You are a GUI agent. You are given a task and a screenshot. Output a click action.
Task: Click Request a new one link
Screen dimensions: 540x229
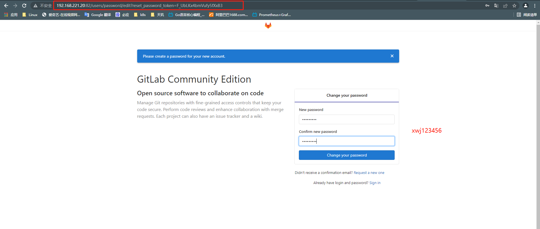[x=369, y=173]
